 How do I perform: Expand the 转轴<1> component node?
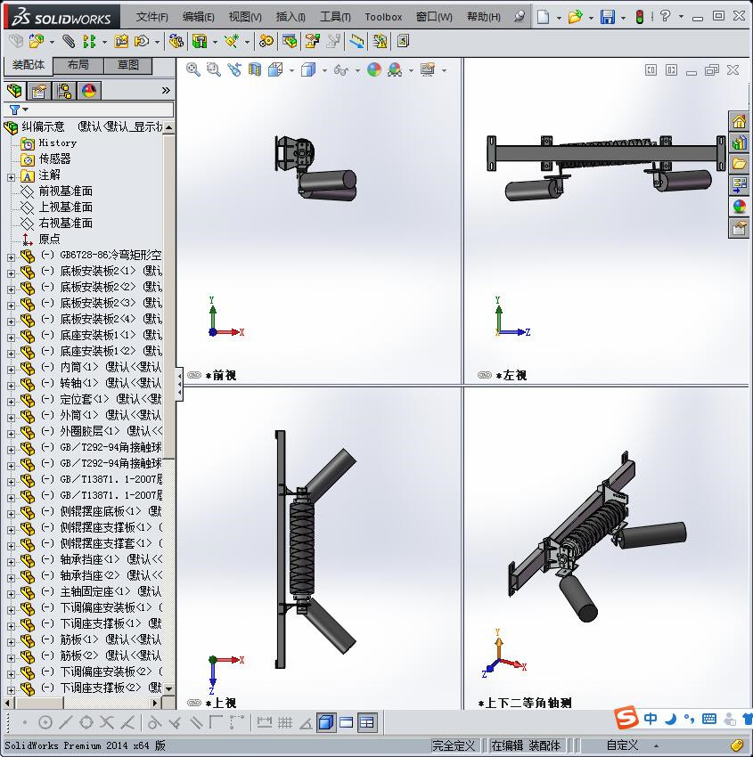[x=11, y=386]
